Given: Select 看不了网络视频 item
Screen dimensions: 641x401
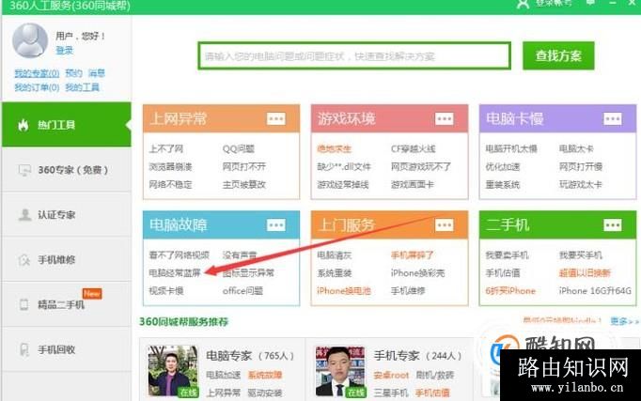Looking at the screenshot, I should click(180, 255).
